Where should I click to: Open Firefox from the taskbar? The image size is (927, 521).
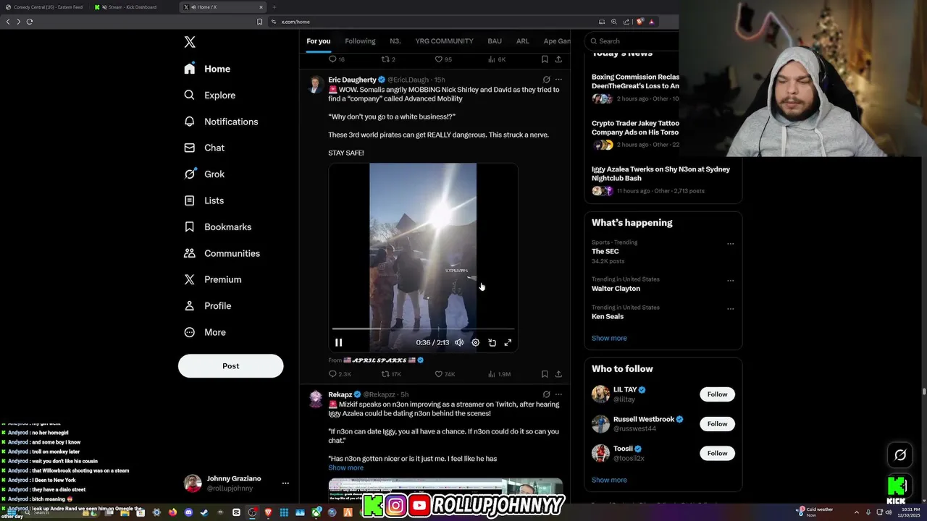(172, 512)
